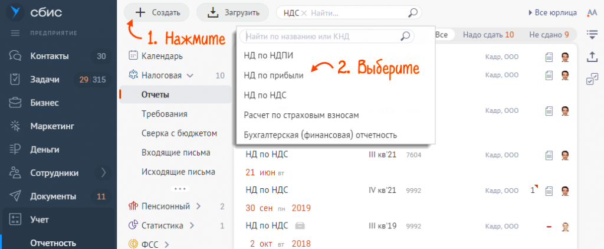Collapse the Налоговая tree section
This screenshot has height=249, width=604.
(189, 76)
